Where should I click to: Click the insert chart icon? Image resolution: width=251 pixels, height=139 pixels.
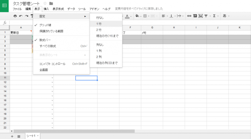[x=201, y=16]
